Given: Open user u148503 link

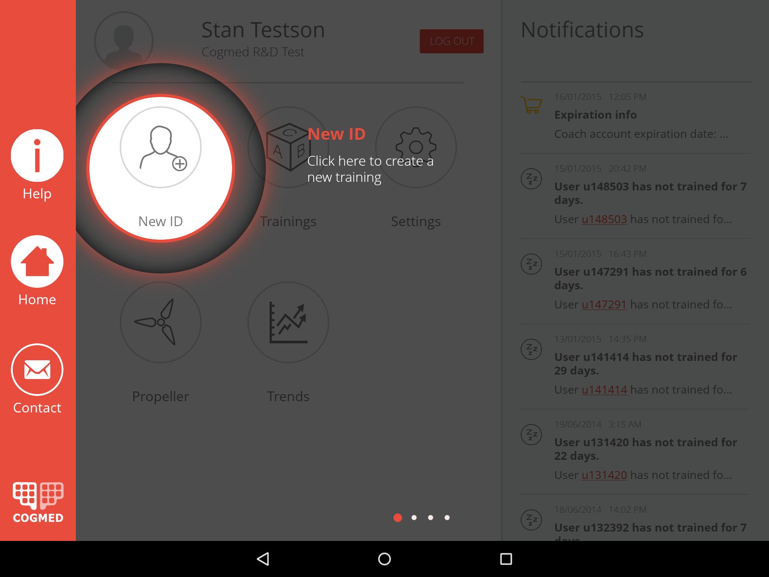Looking at the screenshot, I should tap(604, 219).
